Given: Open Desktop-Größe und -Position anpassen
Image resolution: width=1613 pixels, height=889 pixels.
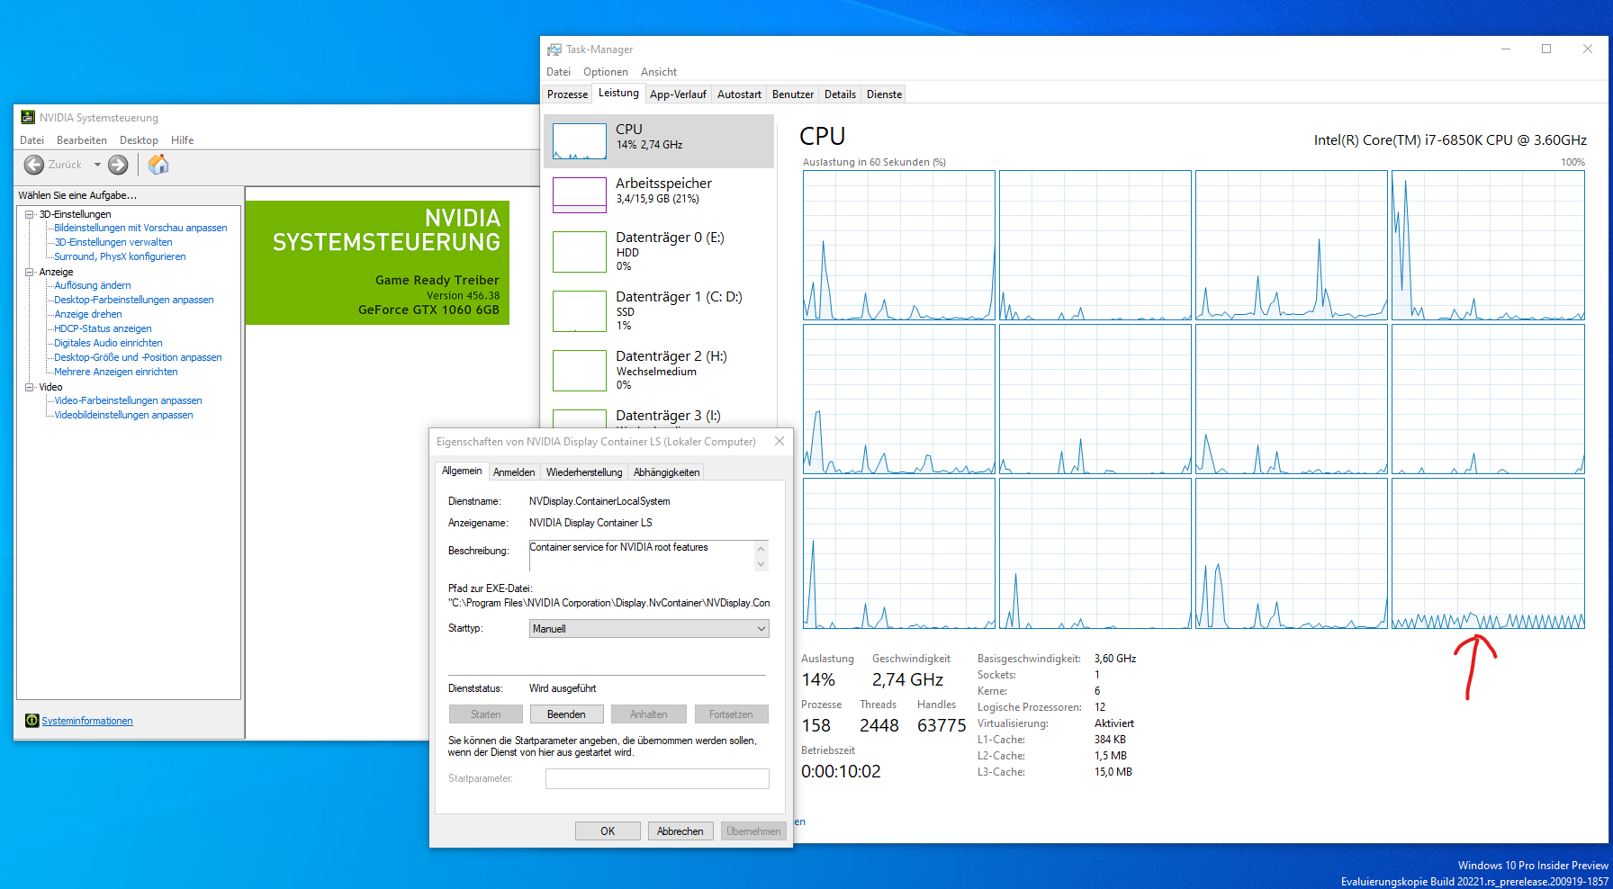Looking at the screenshot, I should [138, 357].
